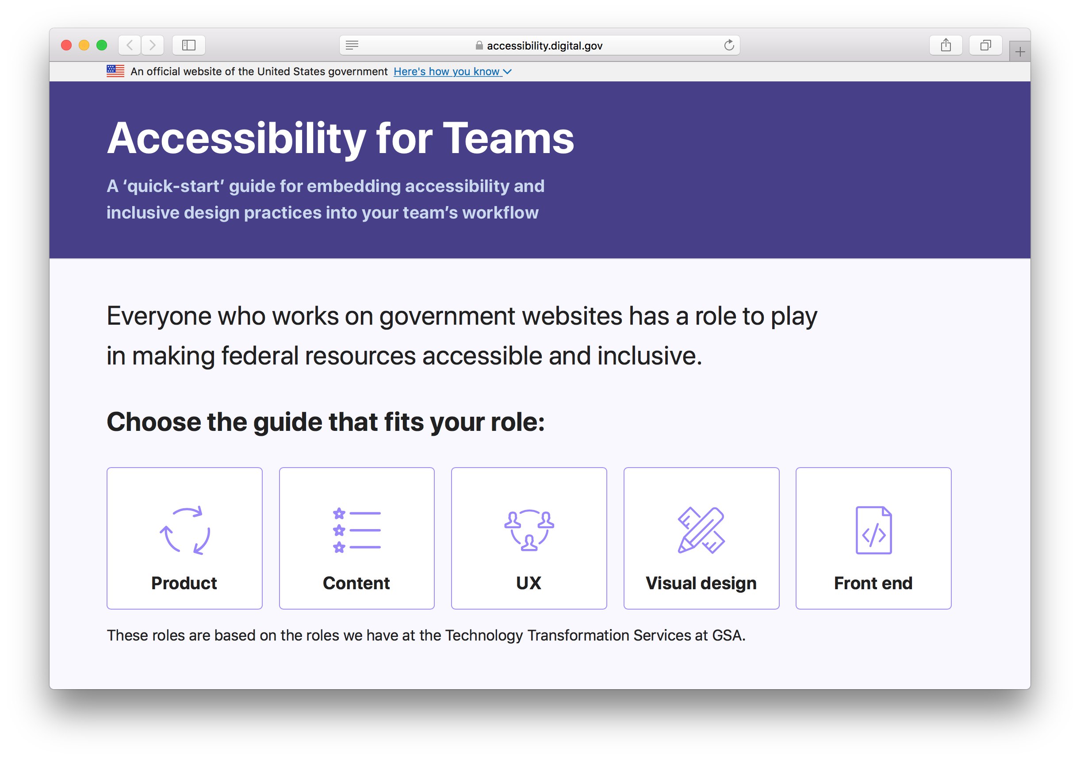Show all tabs overview button

985,45
